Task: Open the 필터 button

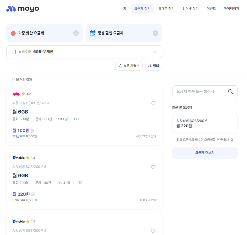Action: 153,66
